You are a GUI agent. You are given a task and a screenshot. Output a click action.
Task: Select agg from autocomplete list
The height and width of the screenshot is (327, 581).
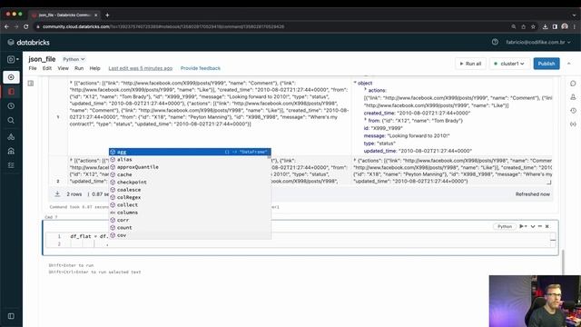click(x=190, y=152)
